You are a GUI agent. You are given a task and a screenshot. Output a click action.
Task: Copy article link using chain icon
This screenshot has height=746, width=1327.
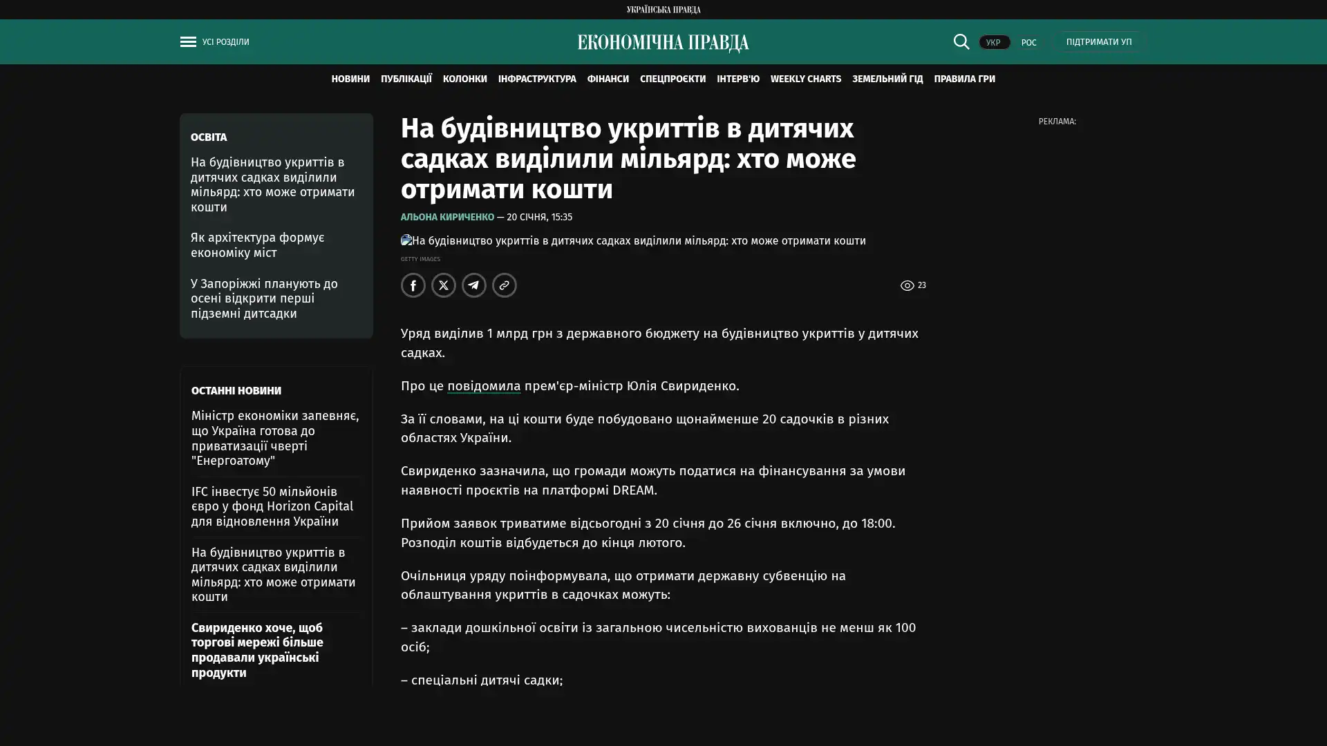(x=504, y=285)
